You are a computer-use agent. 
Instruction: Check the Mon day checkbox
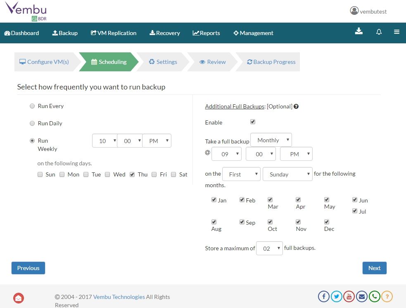[62, 174]
